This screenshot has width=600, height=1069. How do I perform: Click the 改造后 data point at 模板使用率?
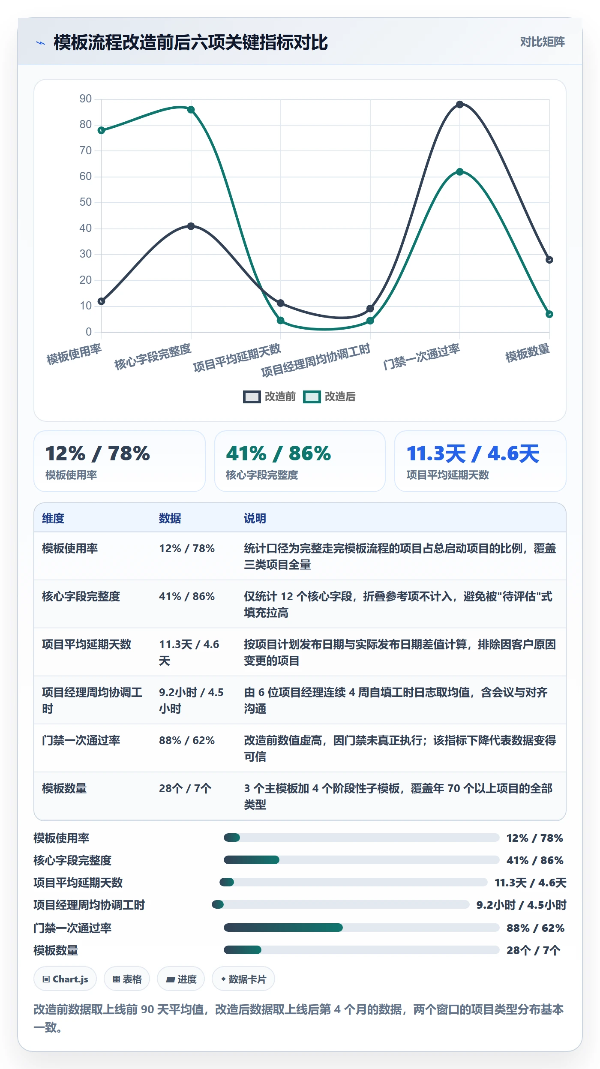point(102,130)
